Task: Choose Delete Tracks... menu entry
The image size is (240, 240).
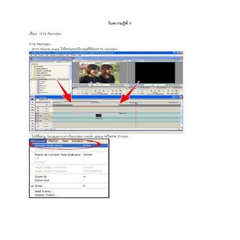Action: click(69, 195)
